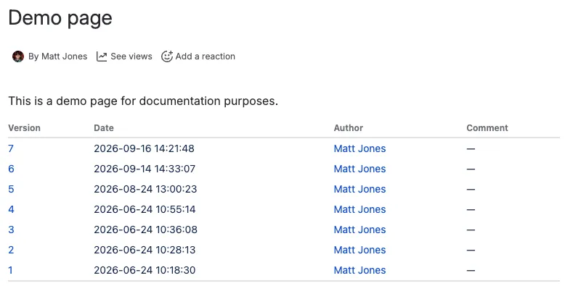Click the demo page description paragraph
Image resolution: width=565 pixels, height=286 pixels.
pos(143,101)
